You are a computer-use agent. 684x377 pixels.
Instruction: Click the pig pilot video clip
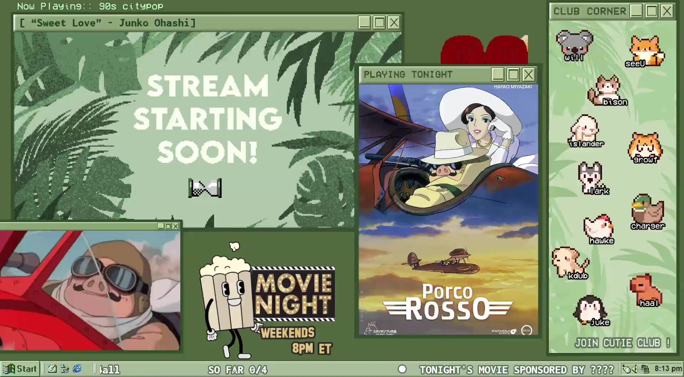[x=90, y=290]
